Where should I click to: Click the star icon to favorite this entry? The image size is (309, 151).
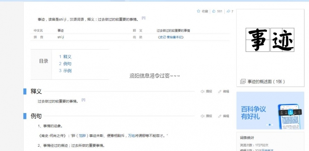click(198, 11)
